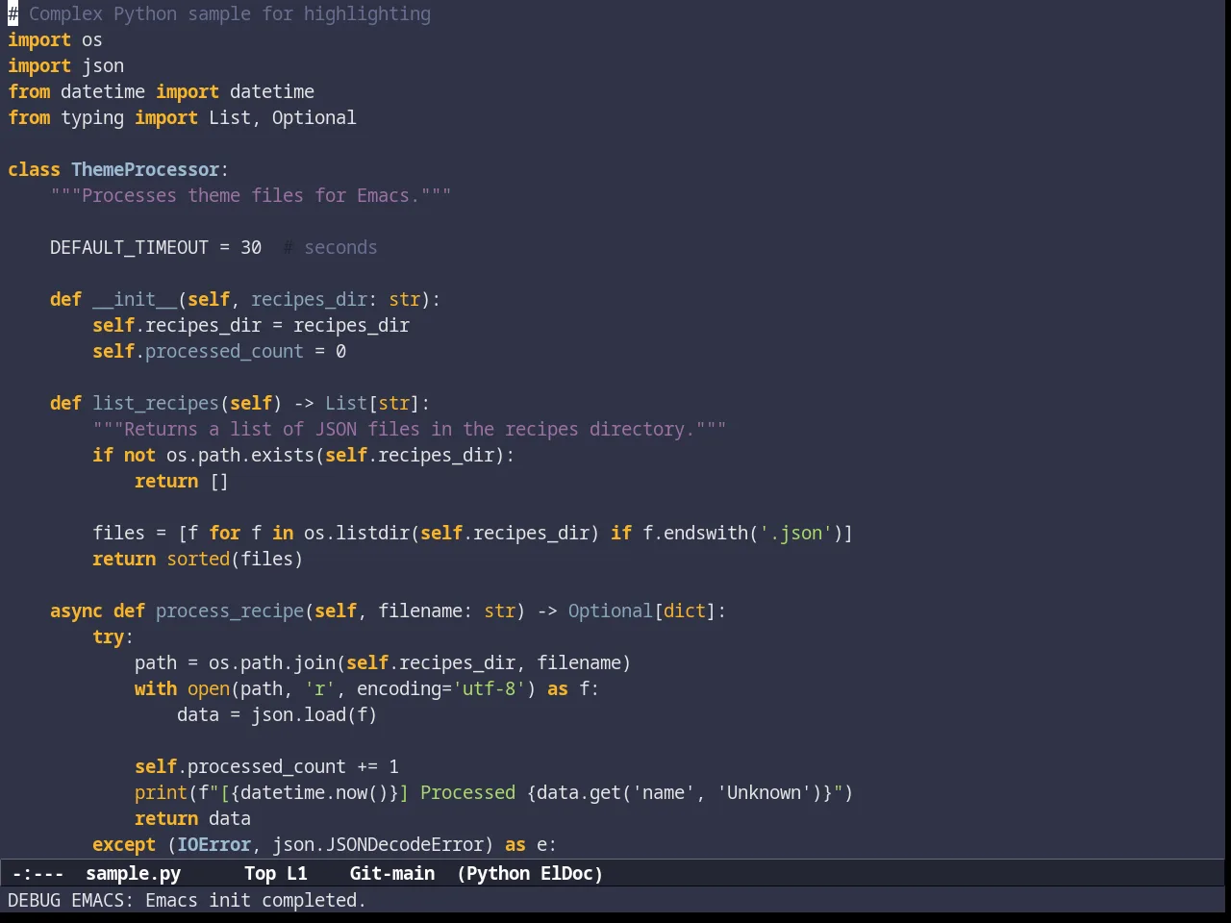
Task: Click the comment 'Complex Python sample for highlighting'
Action: [230, 13]
